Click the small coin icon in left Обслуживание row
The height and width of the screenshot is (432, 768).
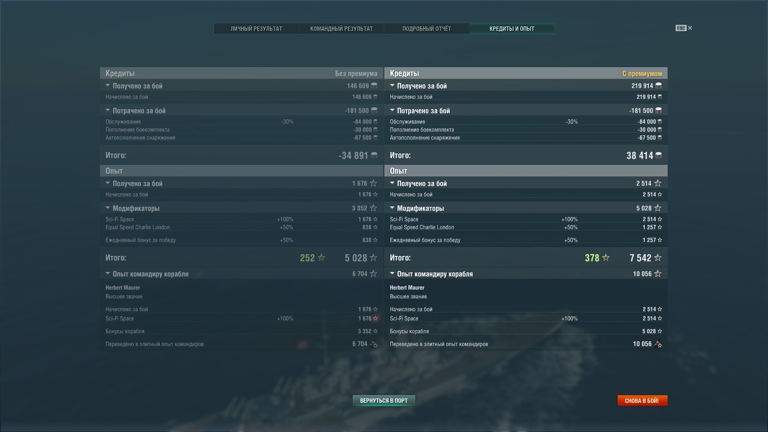(375, 122)
